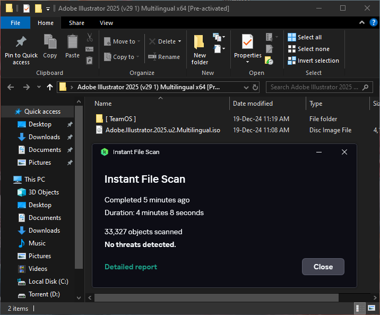Image resolution: width=380 pixels, height=315 pixels.
Task: Collapse the ribbon with the chevron
Action: coord(362,22)
